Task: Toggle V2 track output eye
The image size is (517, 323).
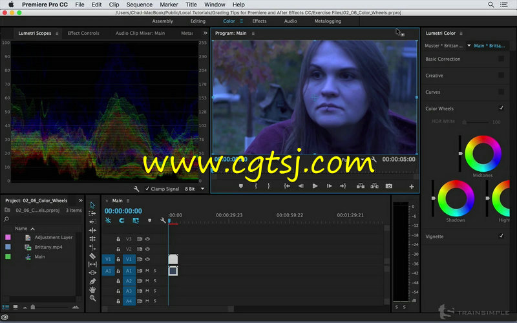Action: 147,249
